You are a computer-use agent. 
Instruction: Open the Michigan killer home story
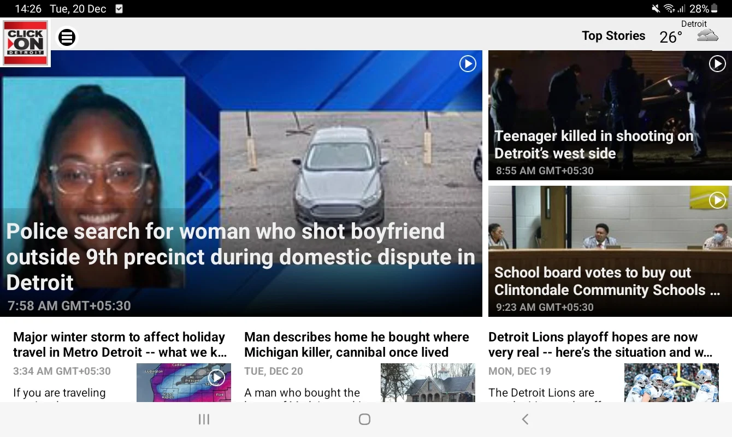coord(356,344)
